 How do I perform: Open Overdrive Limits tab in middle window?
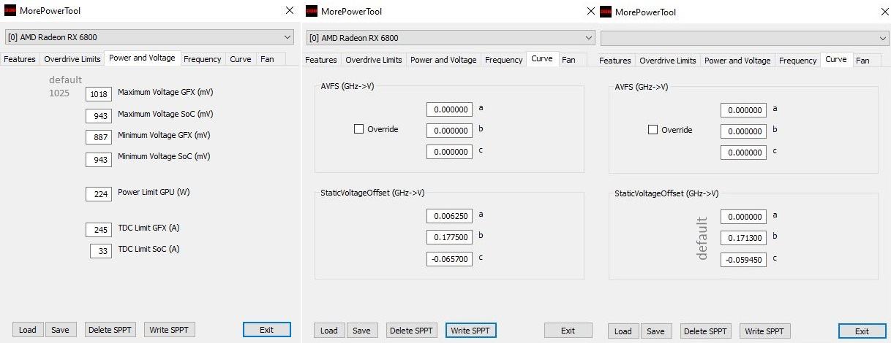(x=374, y=60)
